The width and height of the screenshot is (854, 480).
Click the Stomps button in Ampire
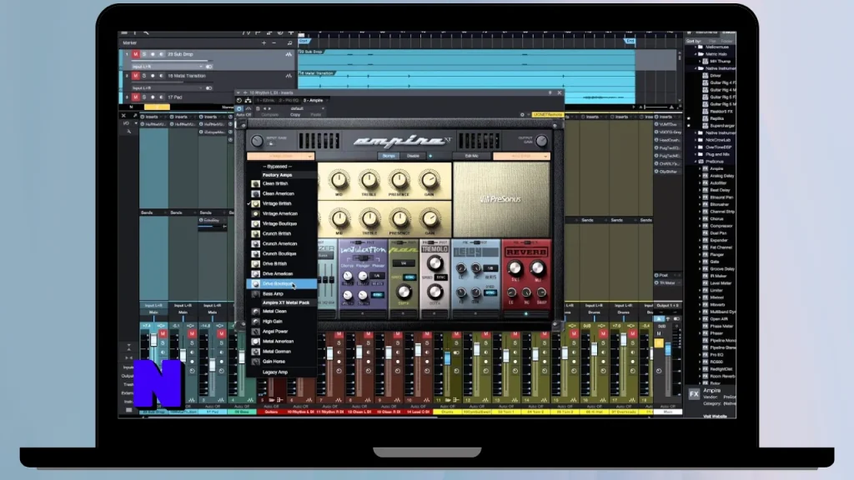click(389, 156)
